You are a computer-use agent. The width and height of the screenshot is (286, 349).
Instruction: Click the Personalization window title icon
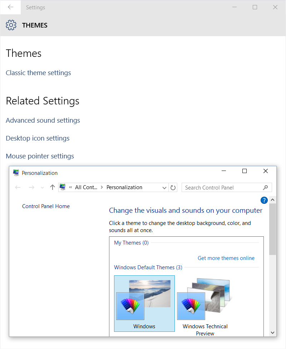(16, 173)
